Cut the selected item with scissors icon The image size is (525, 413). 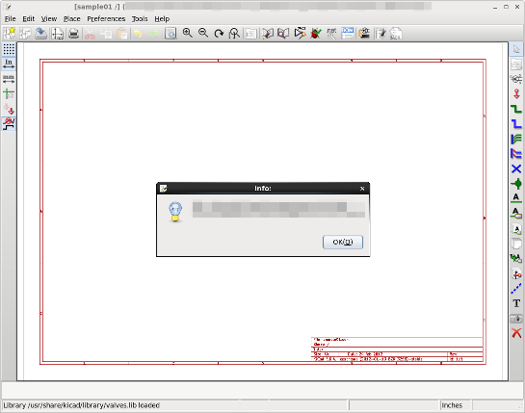point(90,34)
